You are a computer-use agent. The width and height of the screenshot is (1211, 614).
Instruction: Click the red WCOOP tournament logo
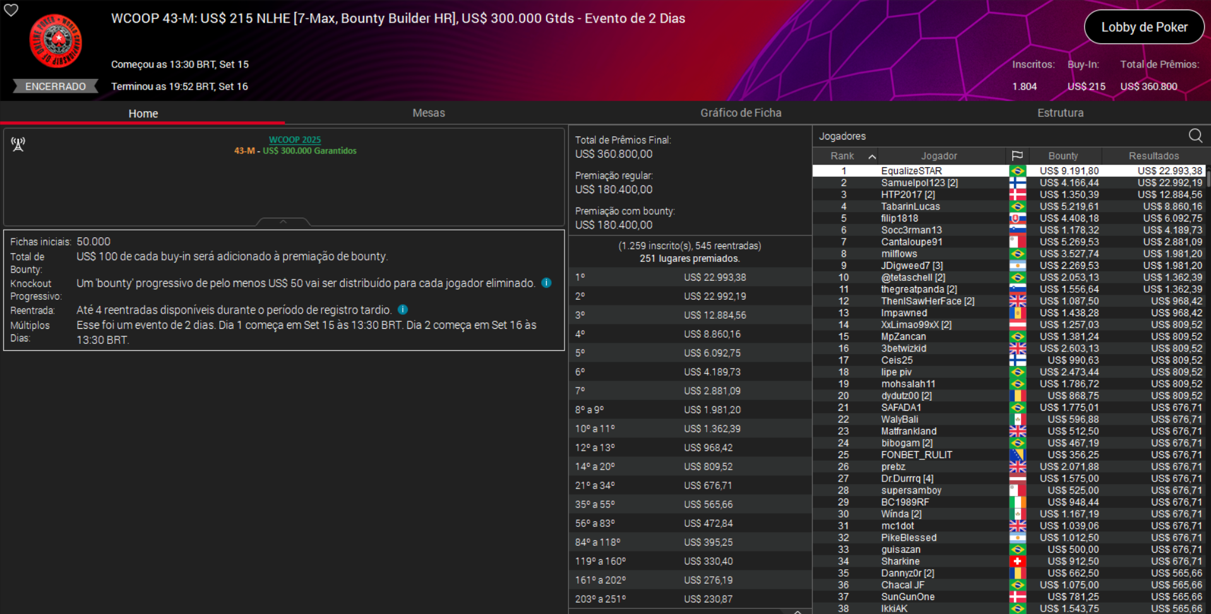pyautogui.click(x=56, y=42)
